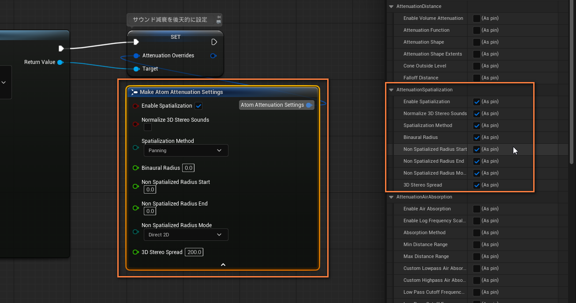The height and width of the screenshot is (303, 576).
Task: Select the Spatialization Method property row label
Action: (428, 125)
